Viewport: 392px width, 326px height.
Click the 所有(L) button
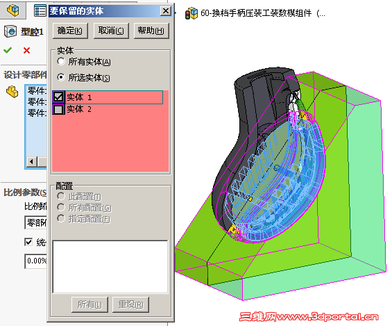coord(90,304)
